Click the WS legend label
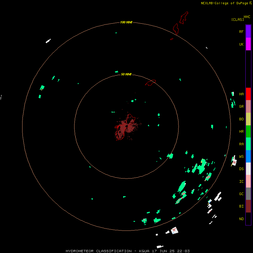 [241, 157]
